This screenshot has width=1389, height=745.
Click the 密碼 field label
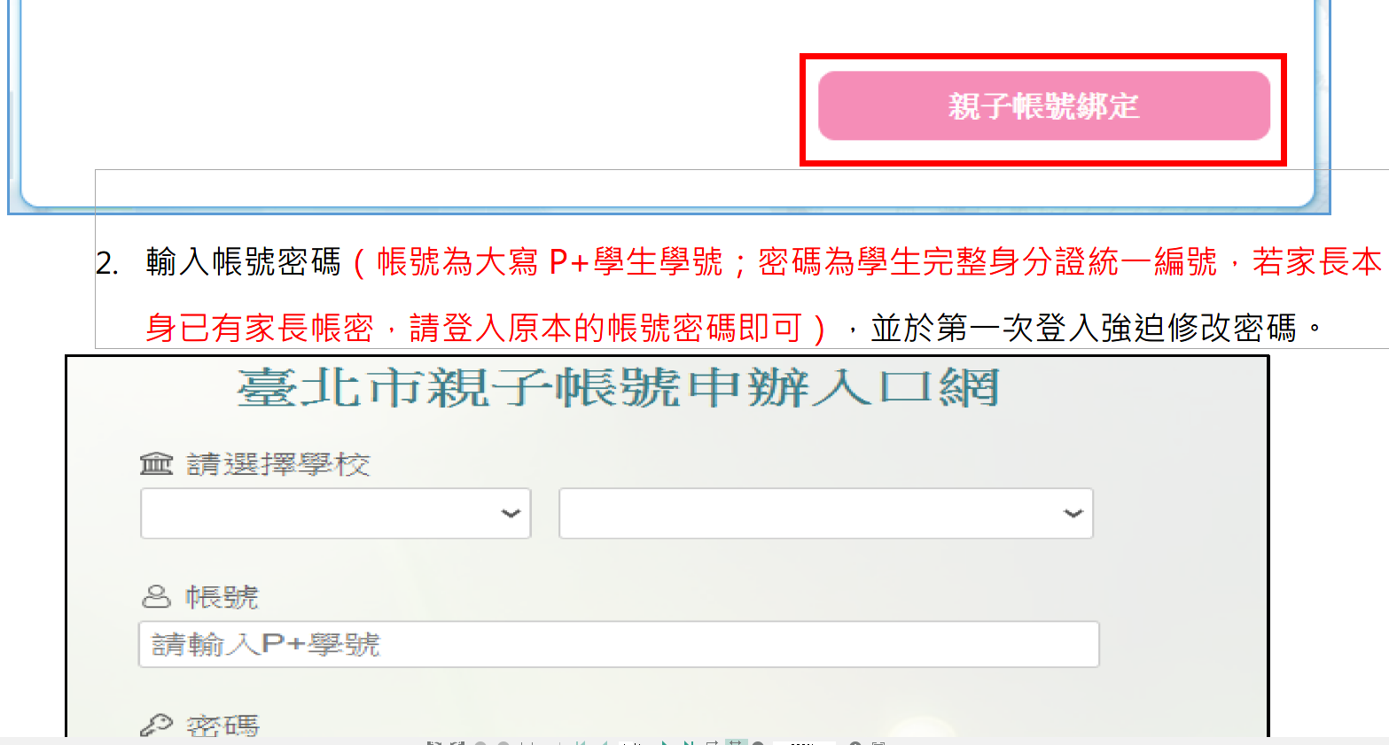pyautogui.click(x=222, y=726)
